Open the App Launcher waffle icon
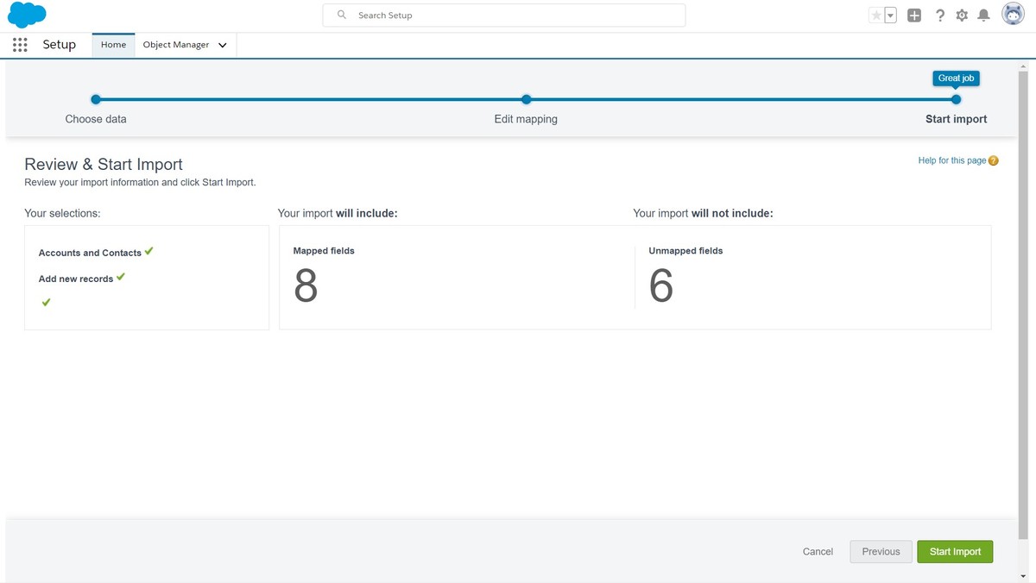1036x583 pixels. click(x=19, y=44)
